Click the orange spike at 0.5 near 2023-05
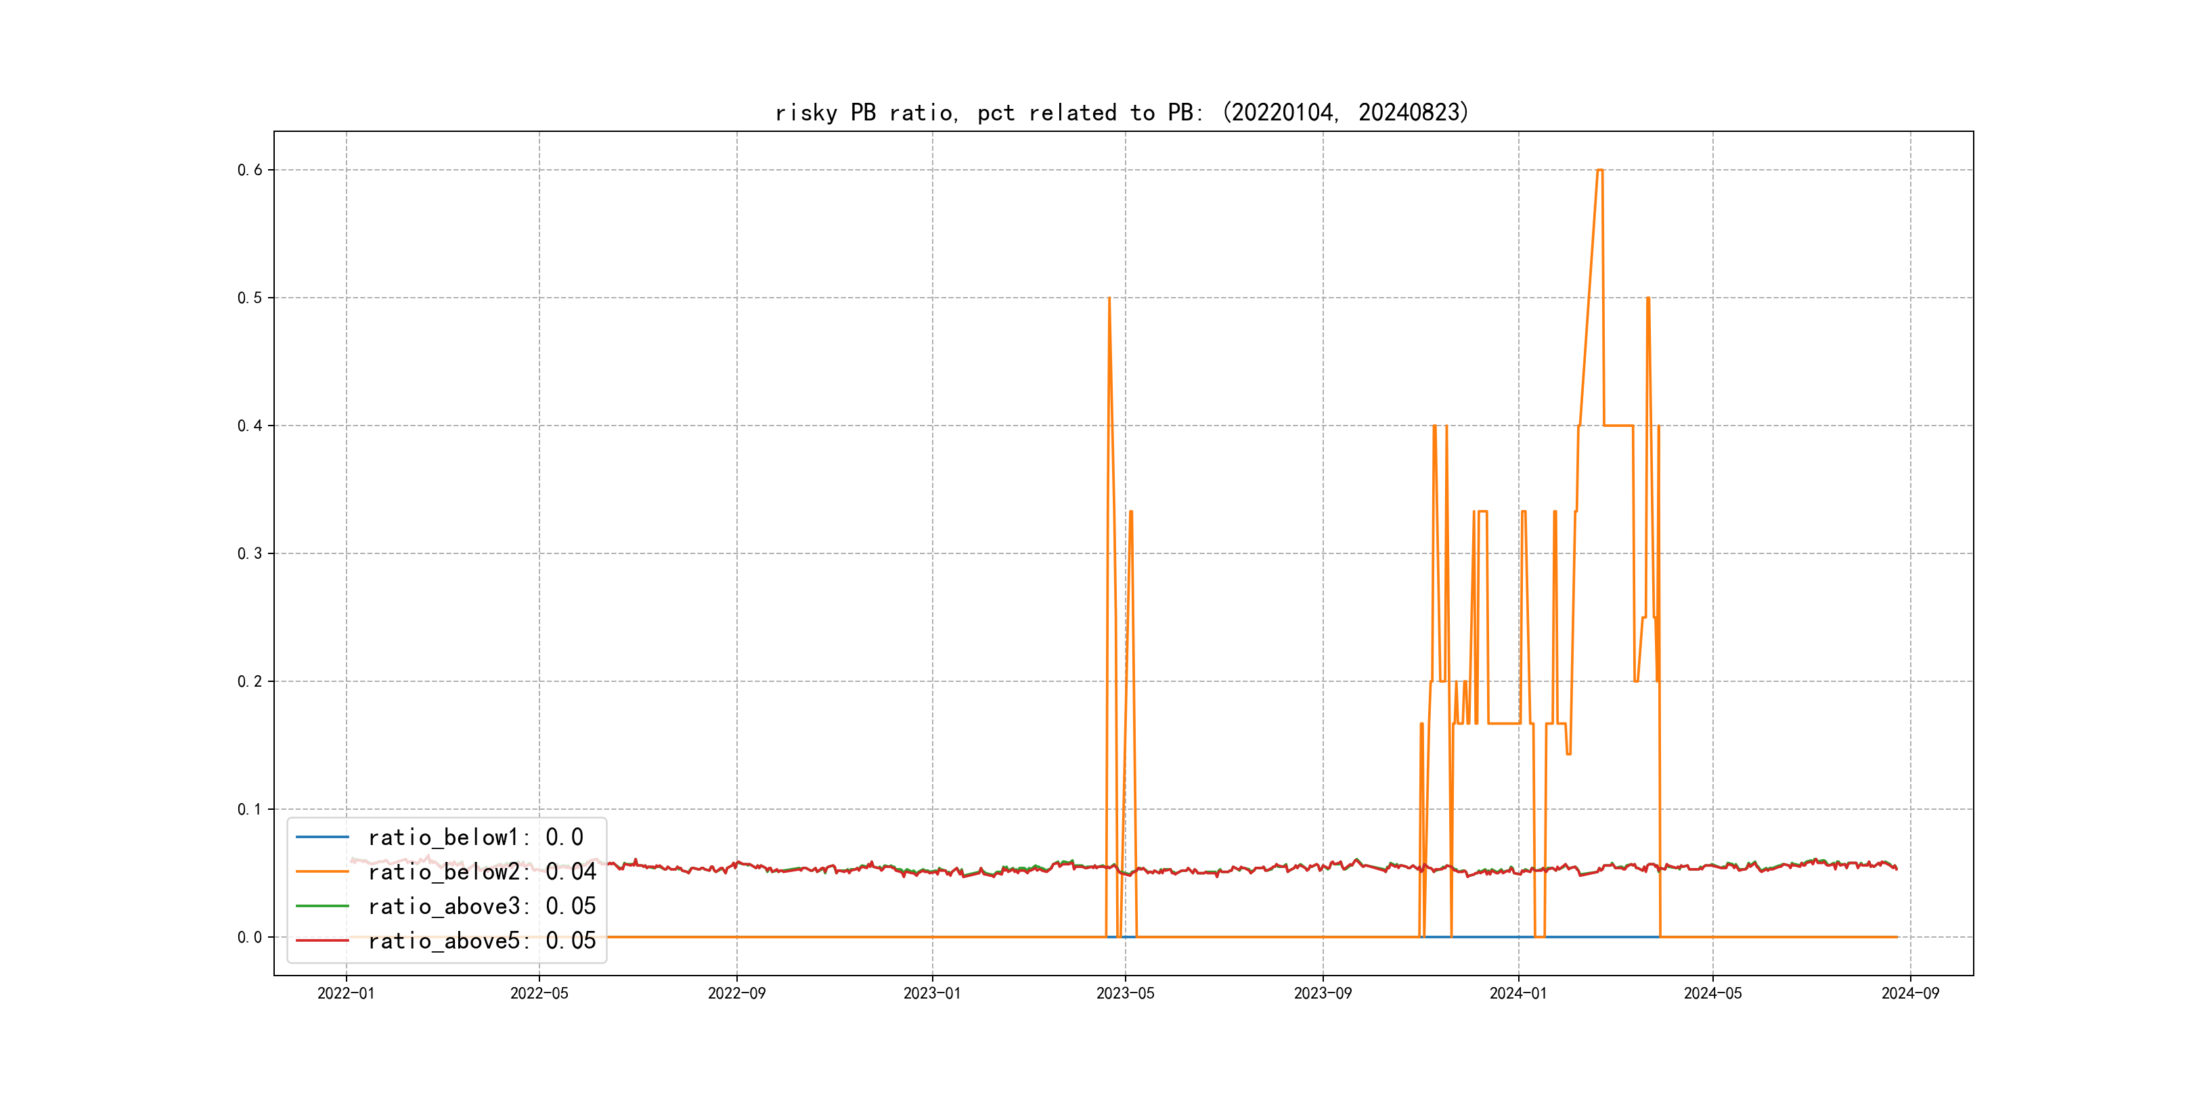This screenshot has width=2193, height=1096. [x=1109, y=298]
